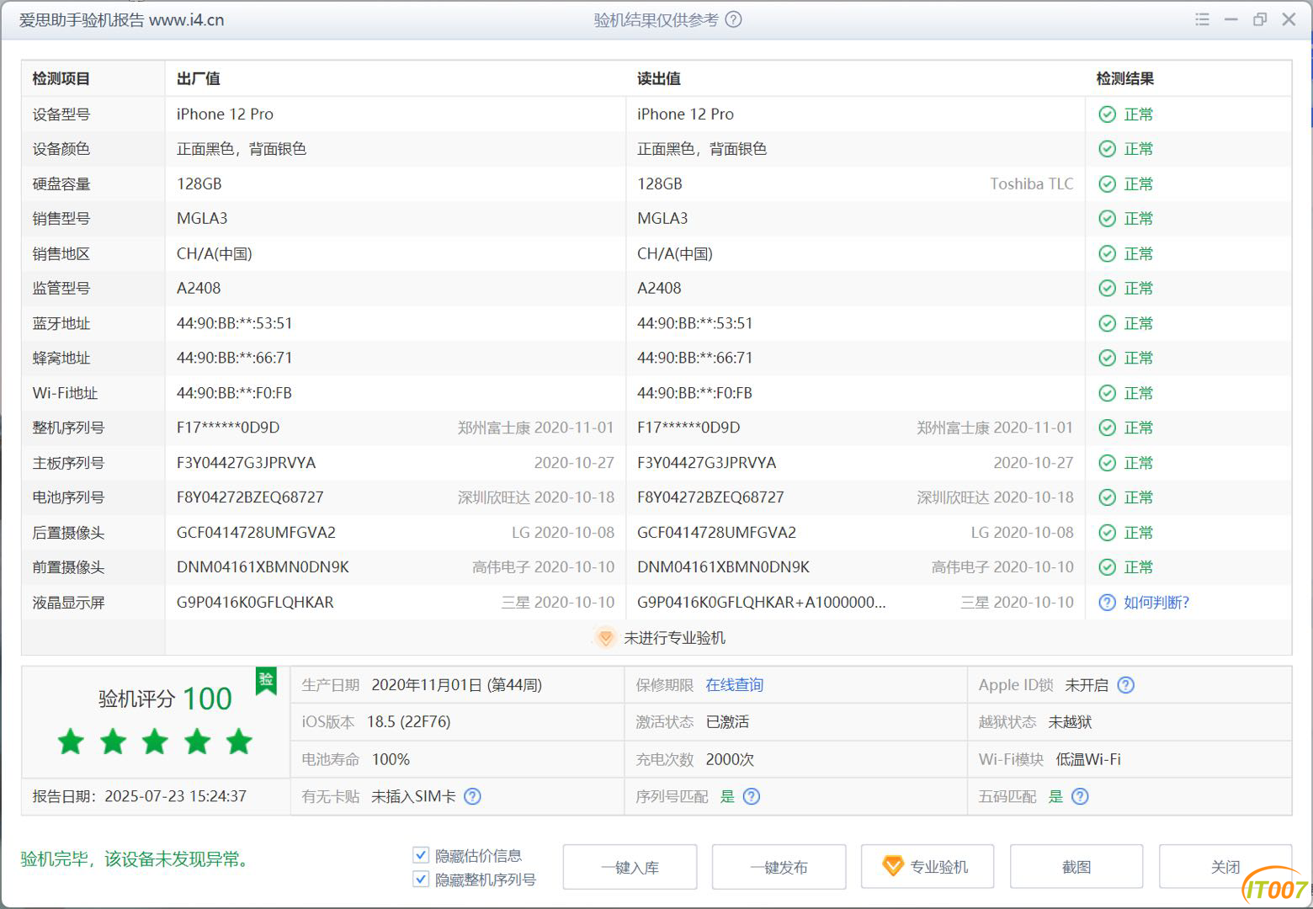1313x909 pixels.
Task: Click the 正常 check icon for 整机序列号
Action: point(1108,428)
